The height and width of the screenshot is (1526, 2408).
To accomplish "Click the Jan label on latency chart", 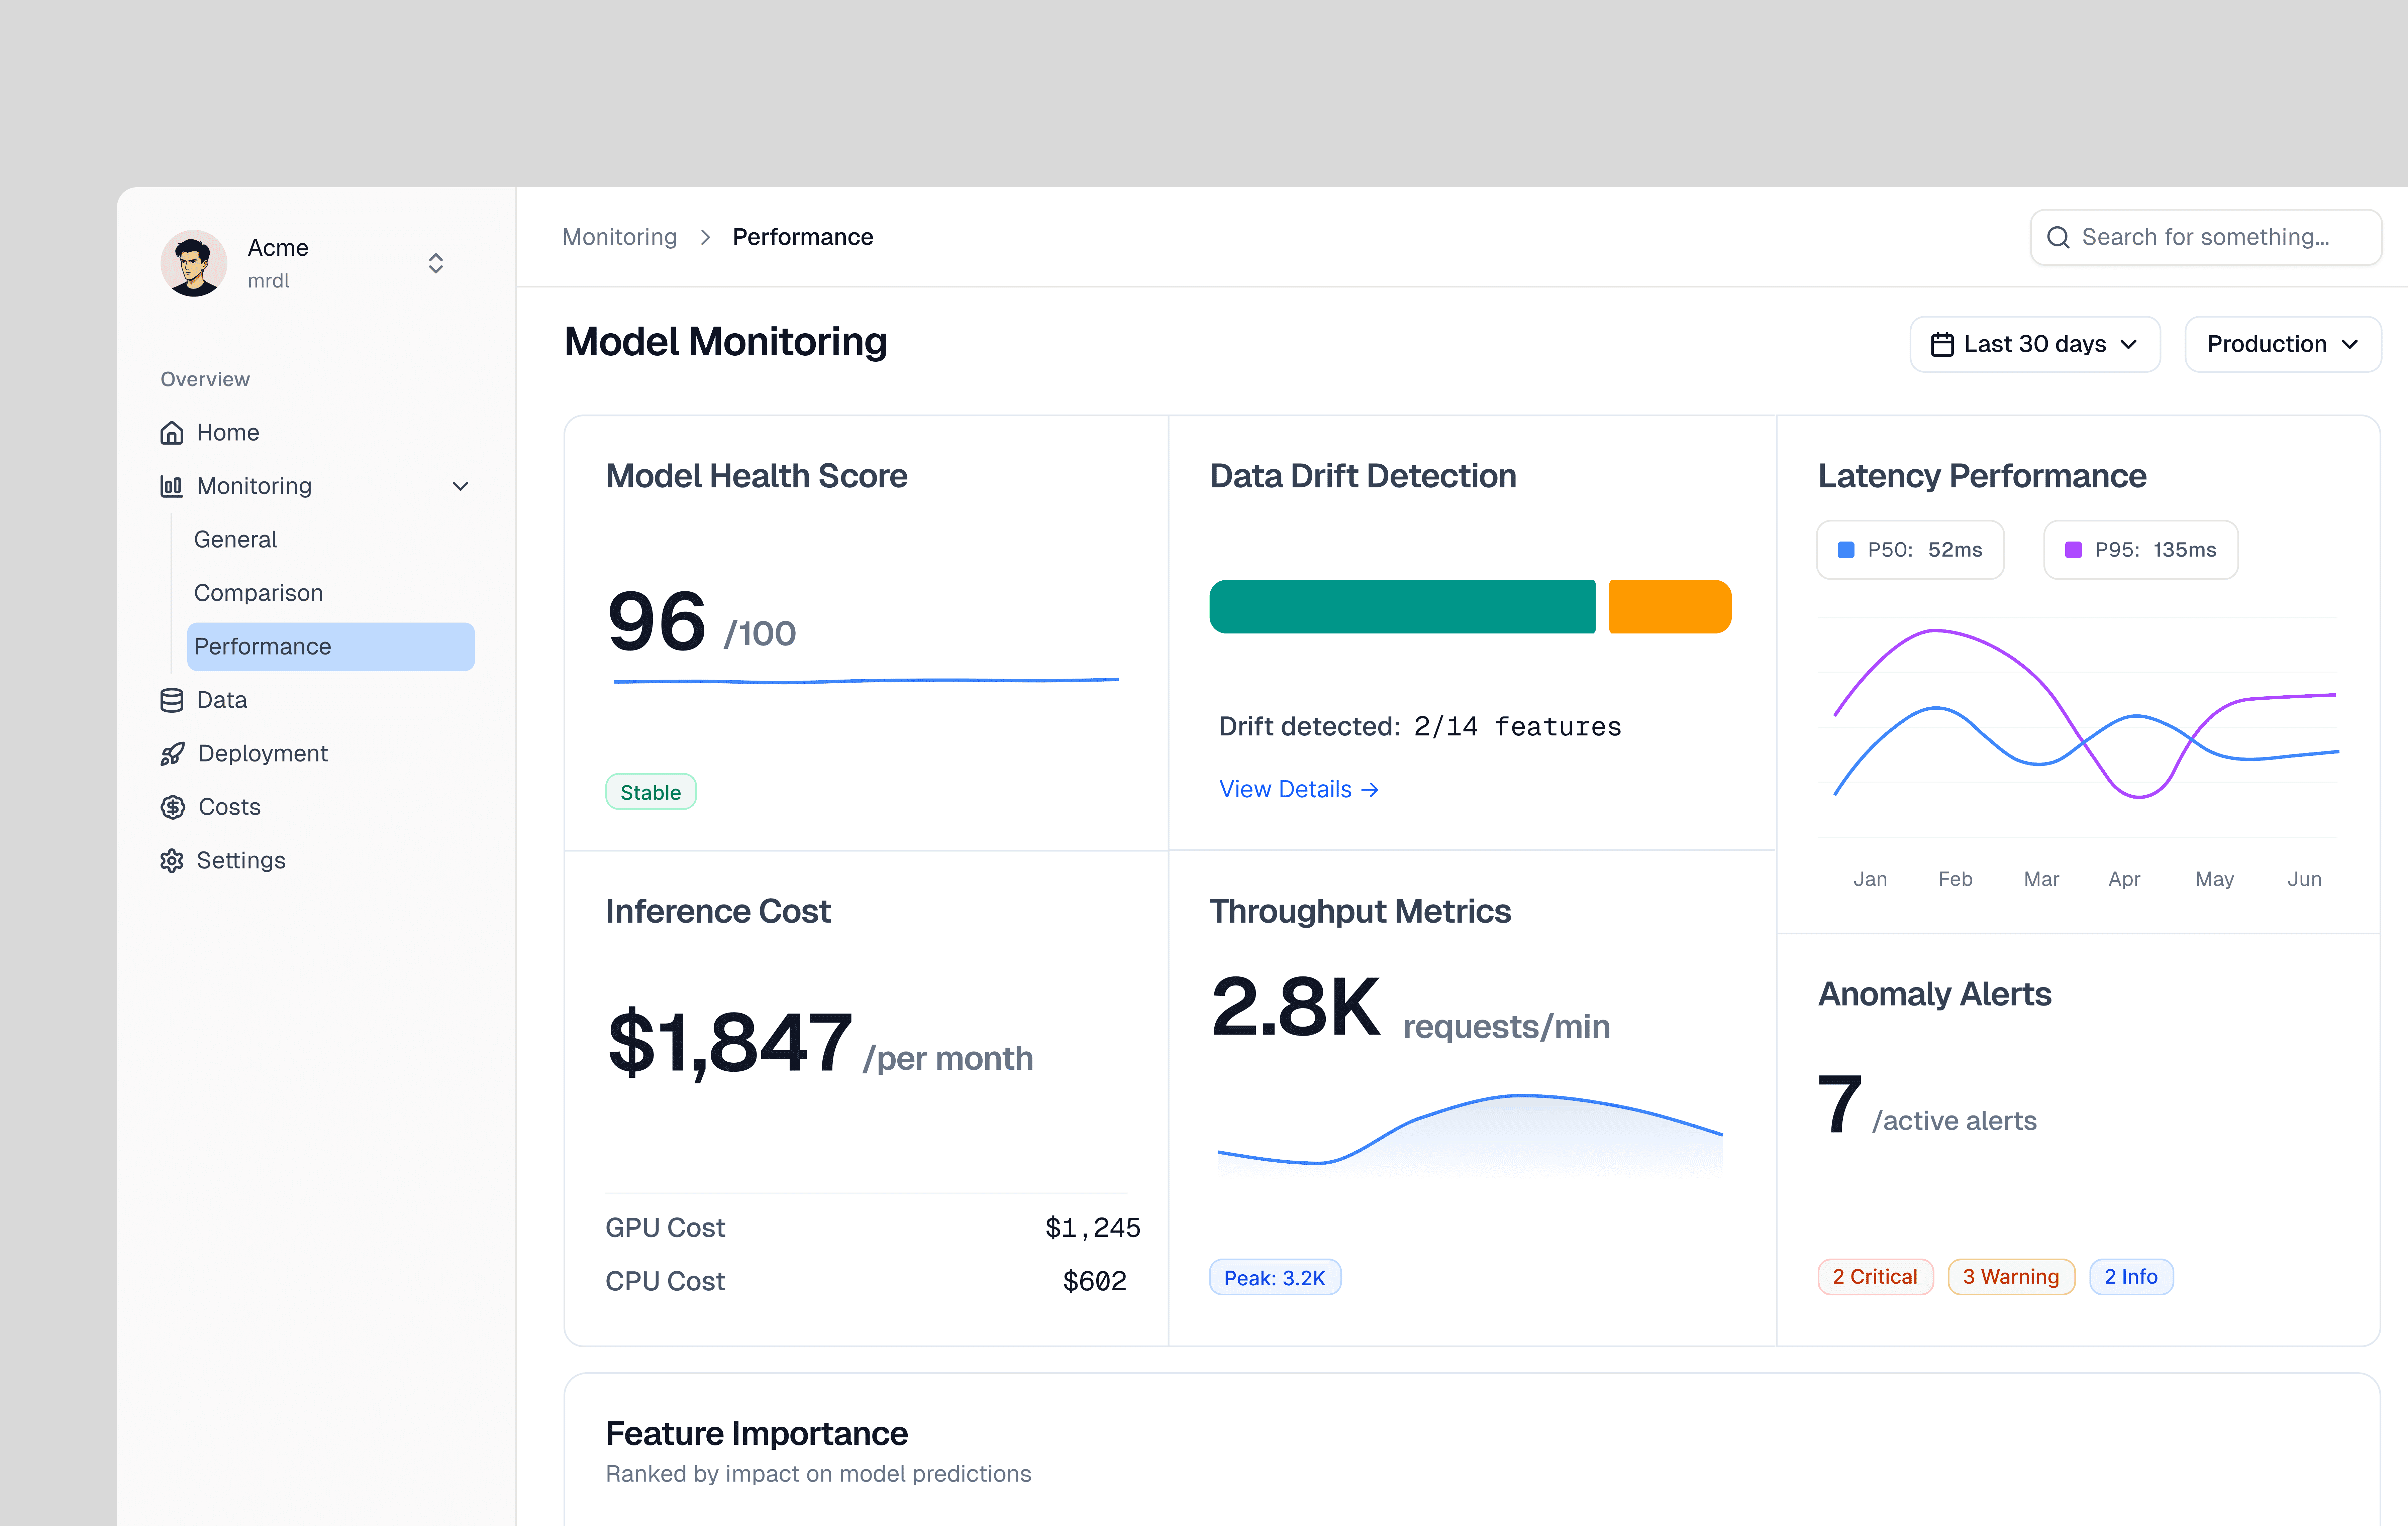I will (1870, 879).
